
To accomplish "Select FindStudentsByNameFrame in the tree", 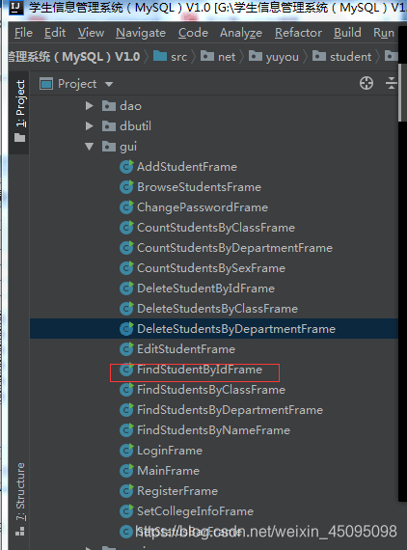I will click(213, 430).
